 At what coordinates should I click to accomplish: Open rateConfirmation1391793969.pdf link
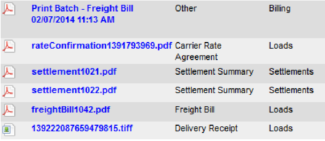click(x=102, y=45)
